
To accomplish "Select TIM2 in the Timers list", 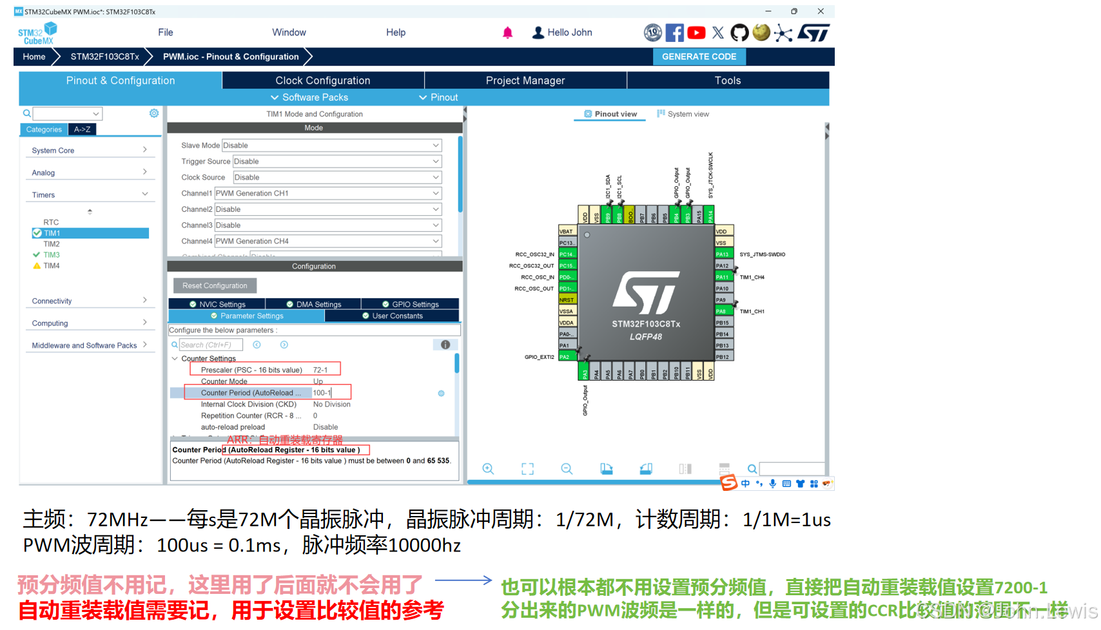I will (x=52, y=244).
